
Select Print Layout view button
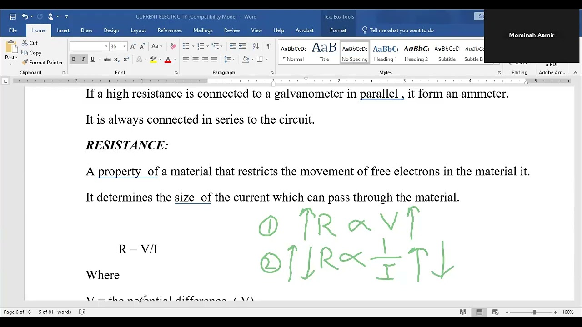[x=479, y=312]
